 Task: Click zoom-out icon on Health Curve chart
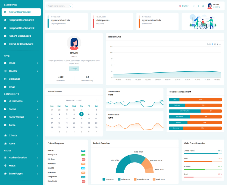coord(210,44)
